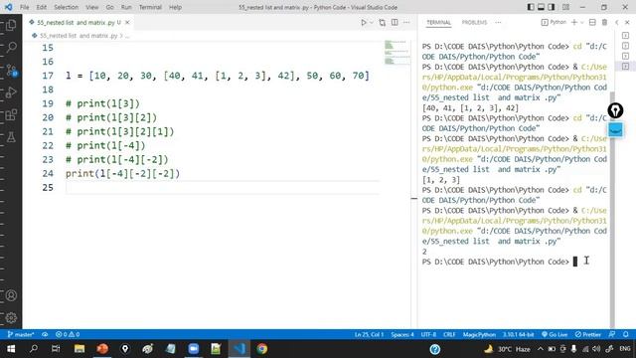
Task: Click the breadcrumb ellipsis after file name
Action: point(127,36)
